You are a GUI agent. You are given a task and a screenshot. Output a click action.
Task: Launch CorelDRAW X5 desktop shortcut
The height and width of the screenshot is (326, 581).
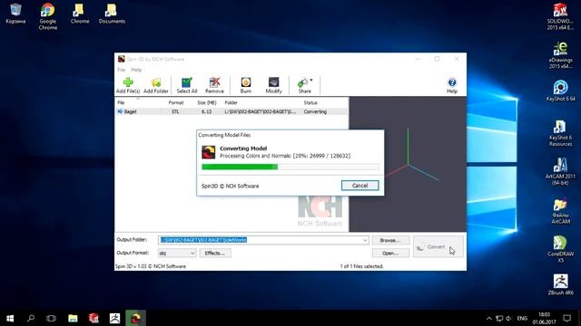[x=560, y=250]
